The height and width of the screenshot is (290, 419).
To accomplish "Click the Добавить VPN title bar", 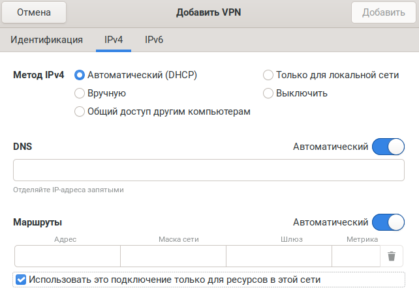I will 209,12.
